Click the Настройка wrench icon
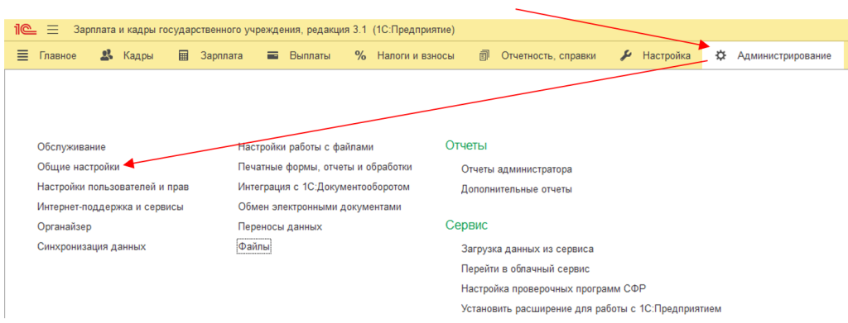 point(625,55)
